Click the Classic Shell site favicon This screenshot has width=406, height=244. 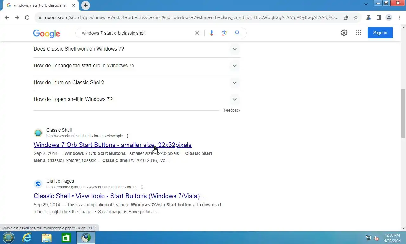click(38, 133)
